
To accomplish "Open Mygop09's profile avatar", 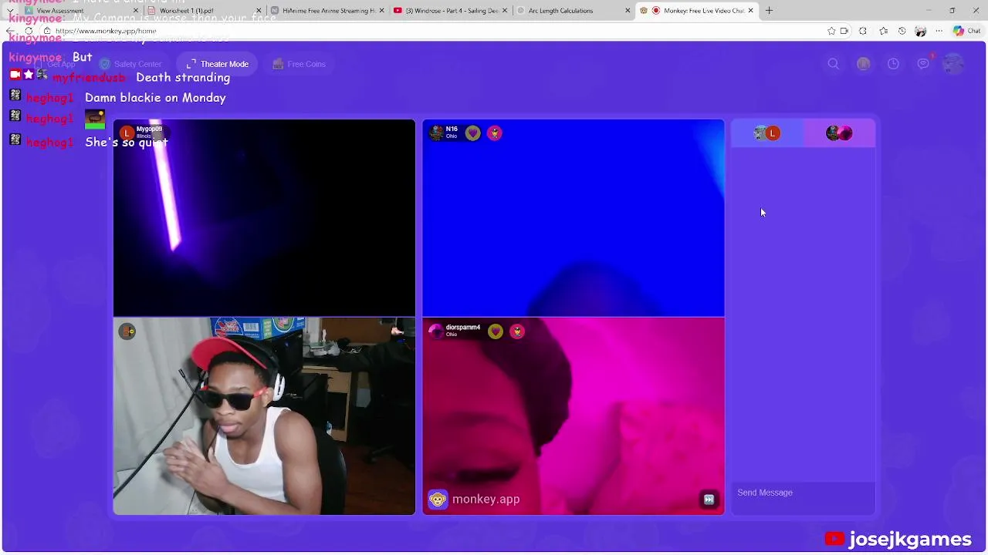I will pyautogui.click(x=127, y=133).
